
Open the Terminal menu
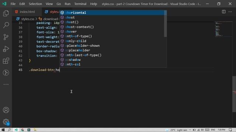80,4
